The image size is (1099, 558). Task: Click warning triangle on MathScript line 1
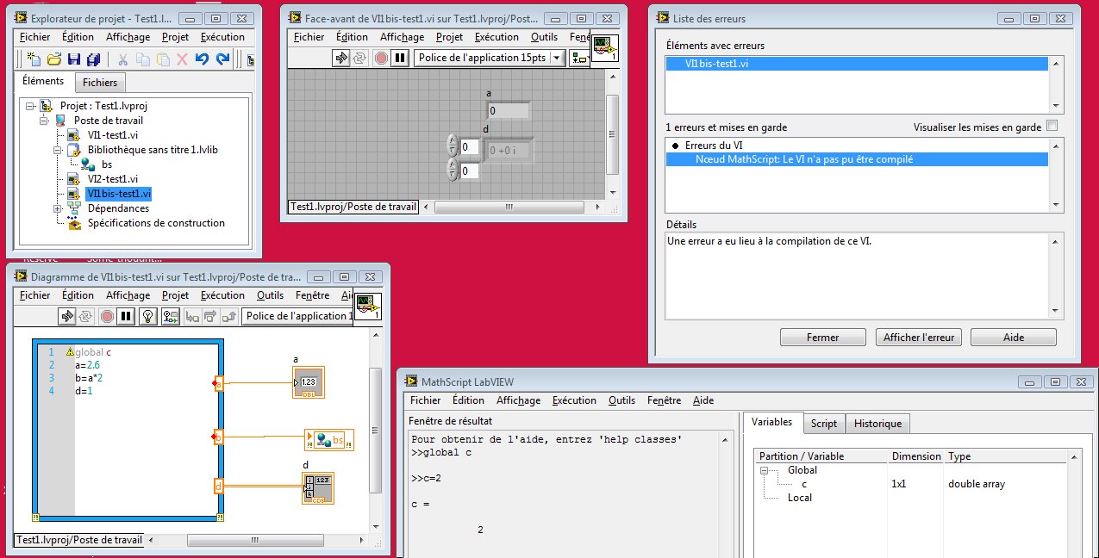tap(71, 352)
